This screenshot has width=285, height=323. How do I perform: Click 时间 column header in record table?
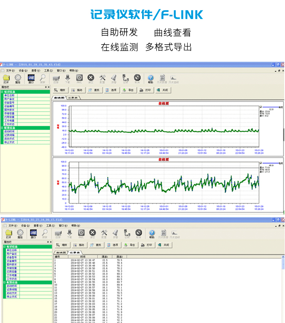pos(83,257)
